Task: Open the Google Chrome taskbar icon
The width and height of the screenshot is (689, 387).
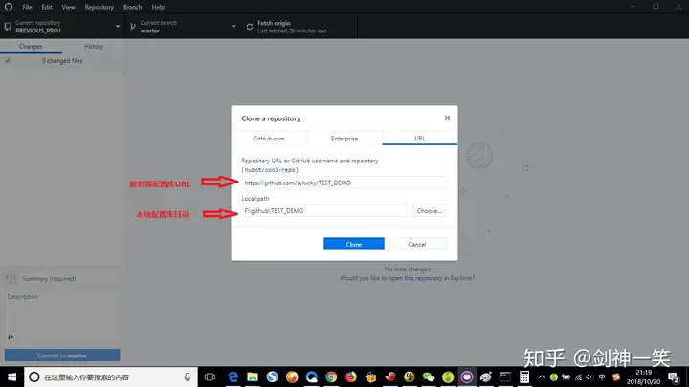Action: [331, 376]
